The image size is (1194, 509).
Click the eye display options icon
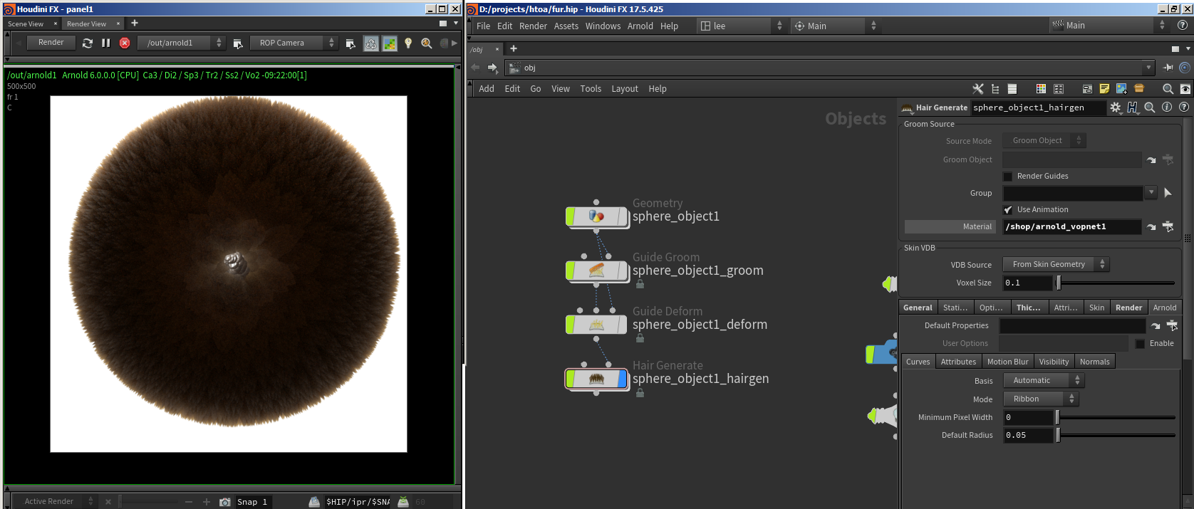point(1185,89)
